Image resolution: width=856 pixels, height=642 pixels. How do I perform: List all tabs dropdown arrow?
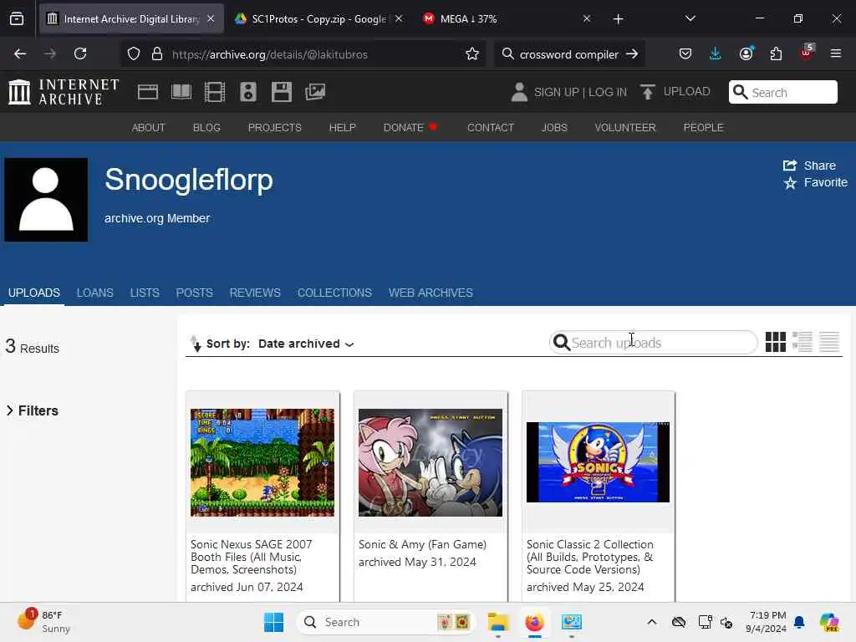(x=690, y=19)
